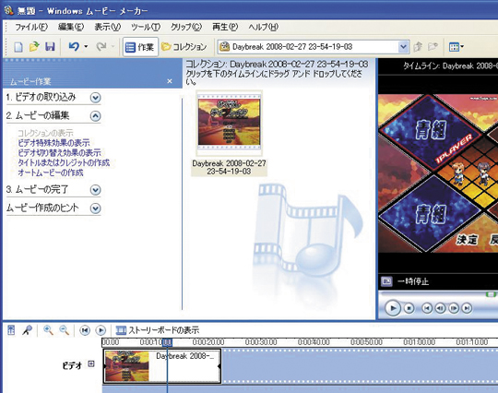This screenshot has height=393, width=498.
Task: Stop the preview monitor playback
Action: pos(409,308)
